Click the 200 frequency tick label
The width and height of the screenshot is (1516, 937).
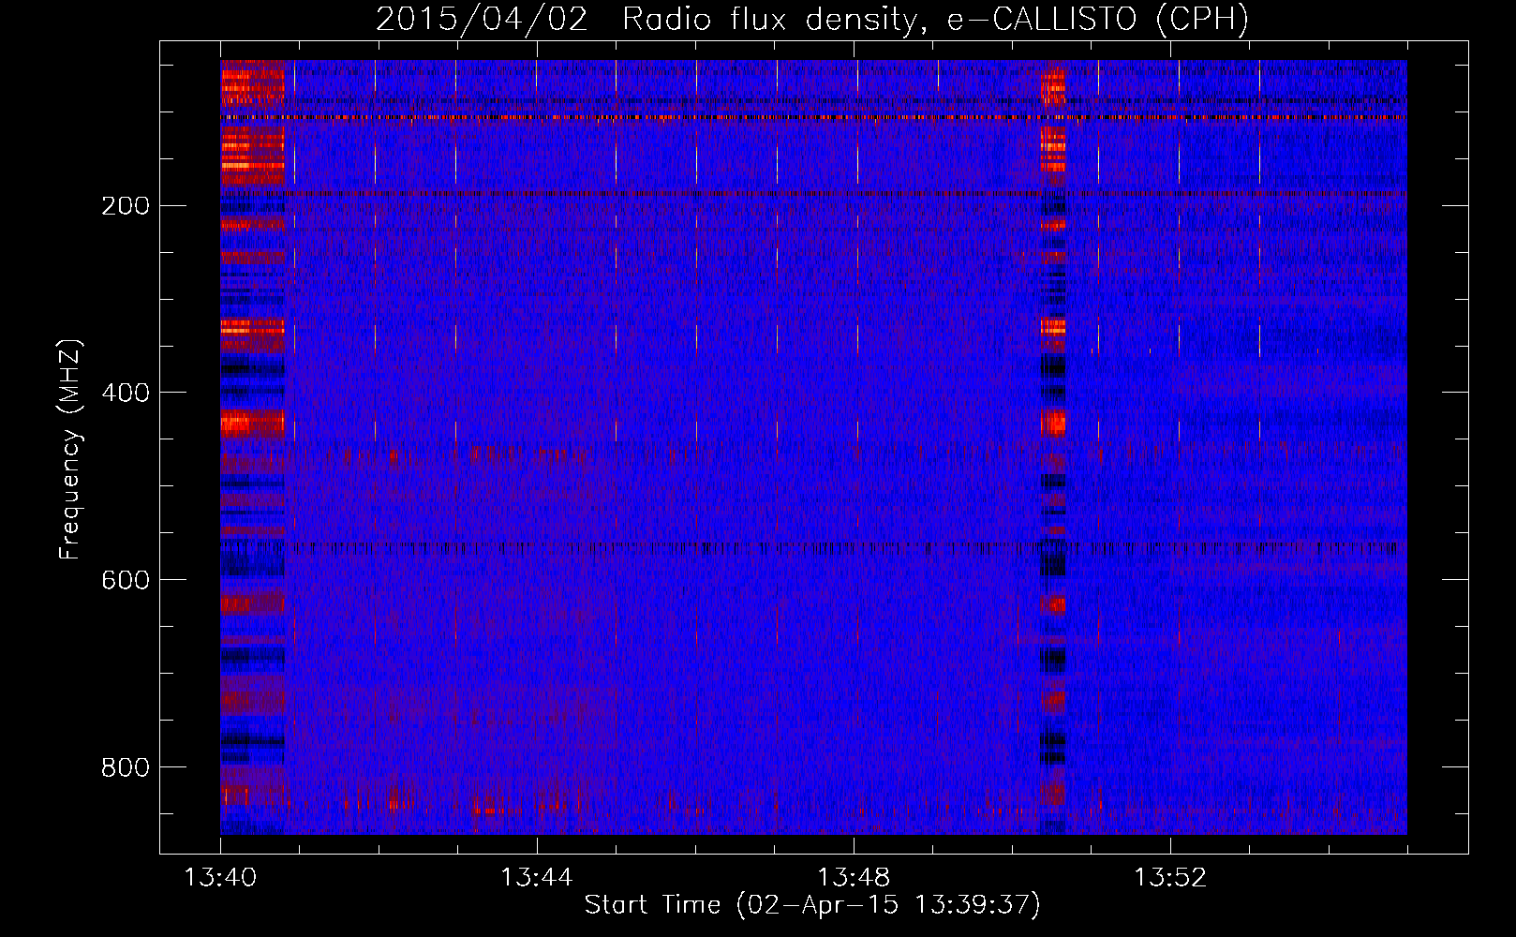click(126, 205)
